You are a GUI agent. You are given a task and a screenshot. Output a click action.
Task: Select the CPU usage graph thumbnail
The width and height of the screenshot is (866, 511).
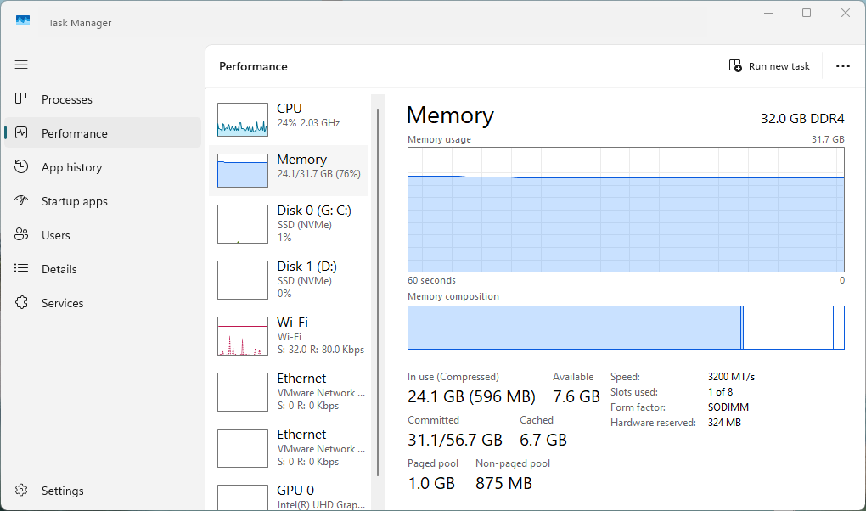(x=243, y=120)
